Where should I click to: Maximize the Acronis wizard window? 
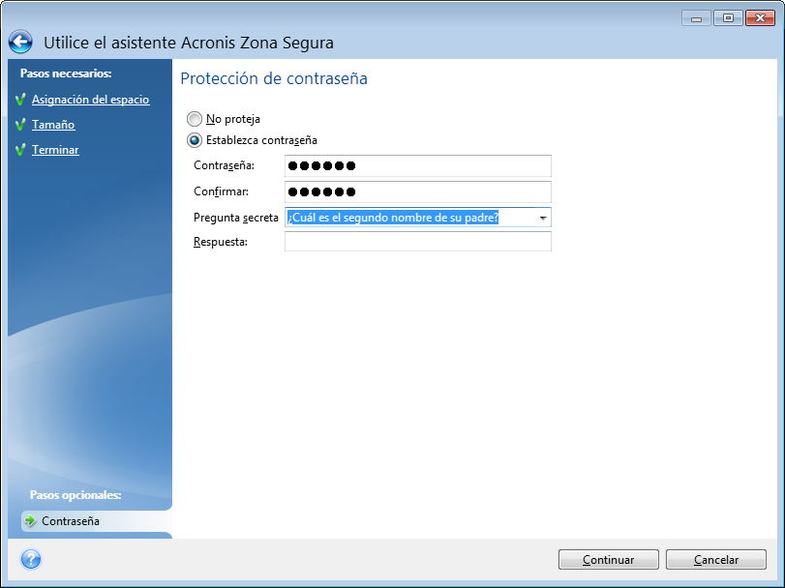tap(728, 18)
